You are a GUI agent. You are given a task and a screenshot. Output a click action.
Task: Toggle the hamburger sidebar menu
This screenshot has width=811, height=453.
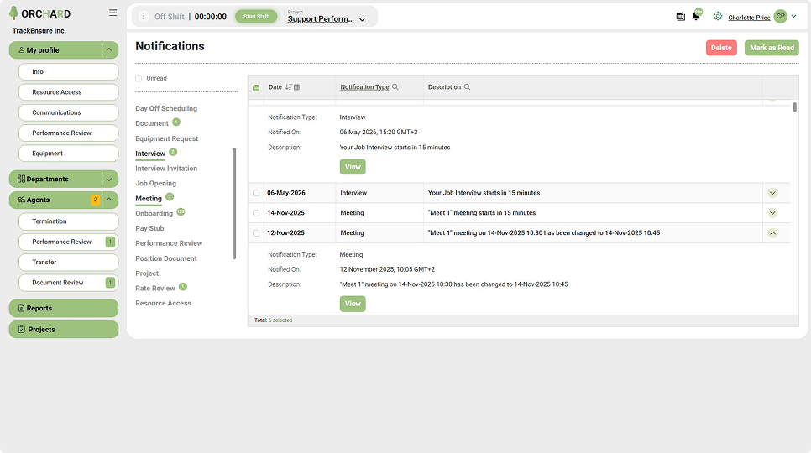pos(112,13)
